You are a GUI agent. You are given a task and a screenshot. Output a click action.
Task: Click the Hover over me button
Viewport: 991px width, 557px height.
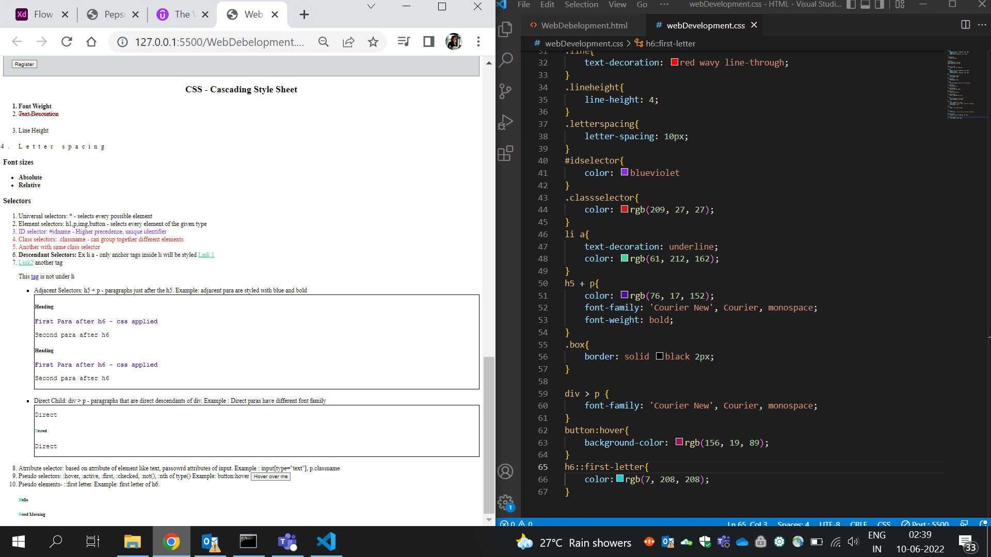pyautogui.click(x=270, y=477)
